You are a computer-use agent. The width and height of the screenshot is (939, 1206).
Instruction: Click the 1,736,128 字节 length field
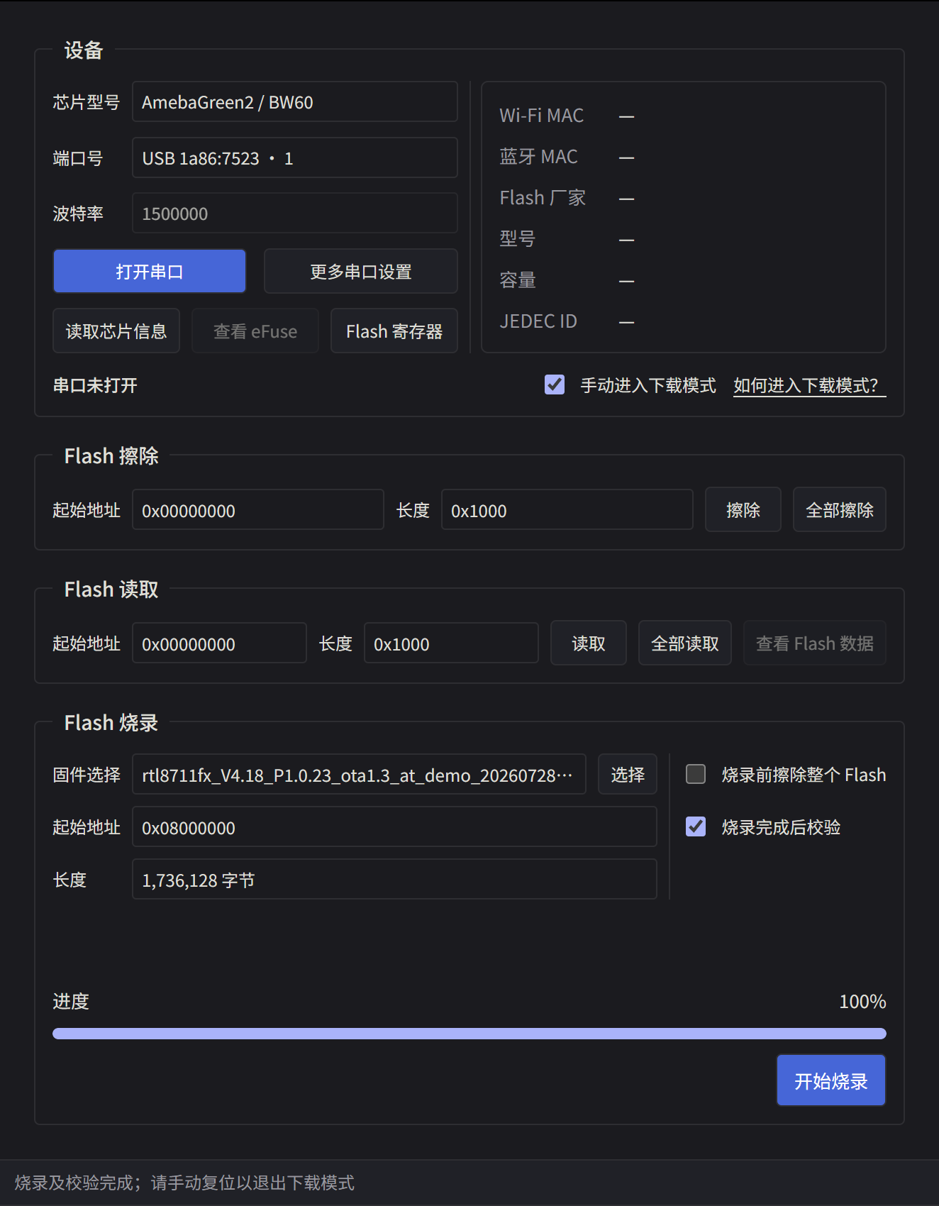click(x=395, y=880)
